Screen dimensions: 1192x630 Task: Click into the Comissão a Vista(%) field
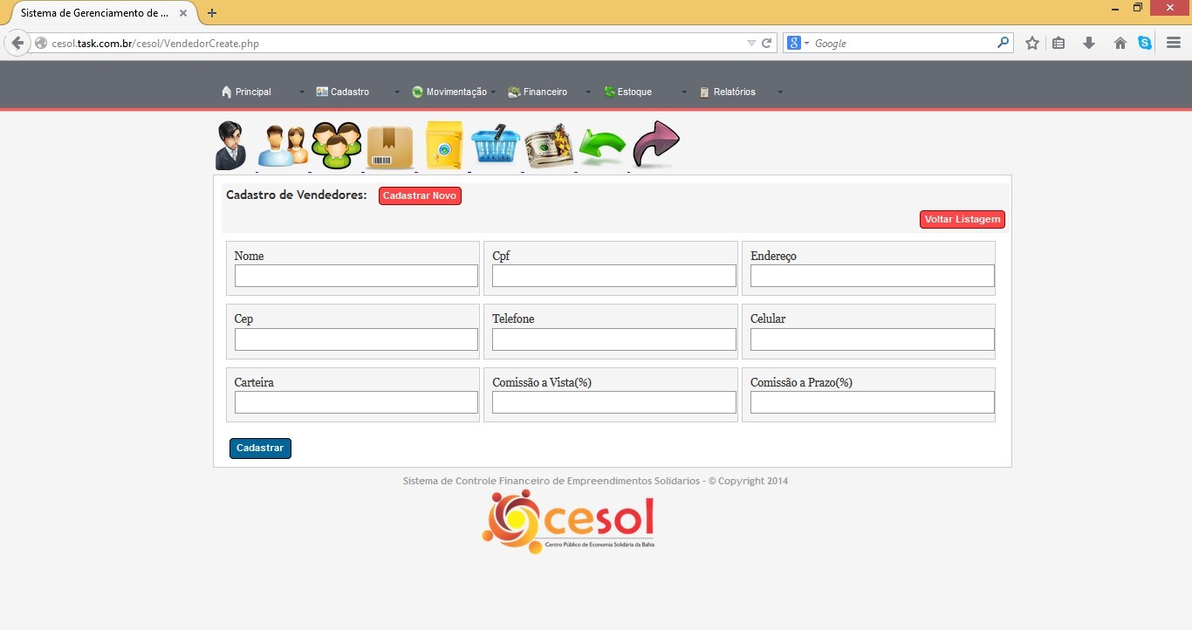(x=613, y=402)
